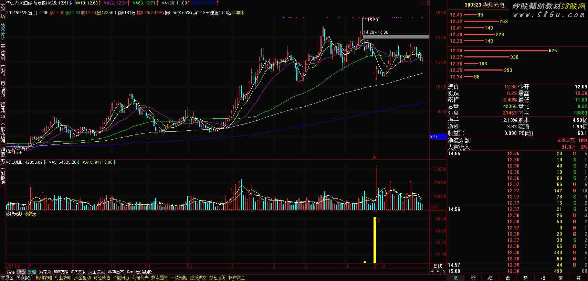The width and height of the screenshot is (588, 281).
Task: Select the 笔 tick-detail icon tab
Action: coord(456,278)
